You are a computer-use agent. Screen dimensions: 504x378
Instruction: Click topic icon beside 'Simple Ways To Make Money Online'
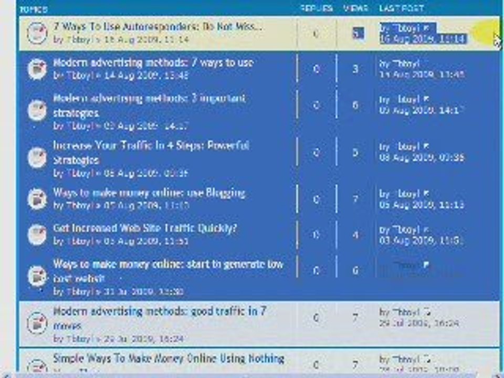[x=37, y=366]
